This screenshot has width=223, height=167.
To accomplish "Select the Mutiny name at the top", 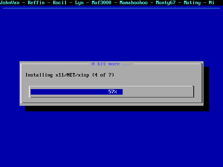I will pos(193,2).
